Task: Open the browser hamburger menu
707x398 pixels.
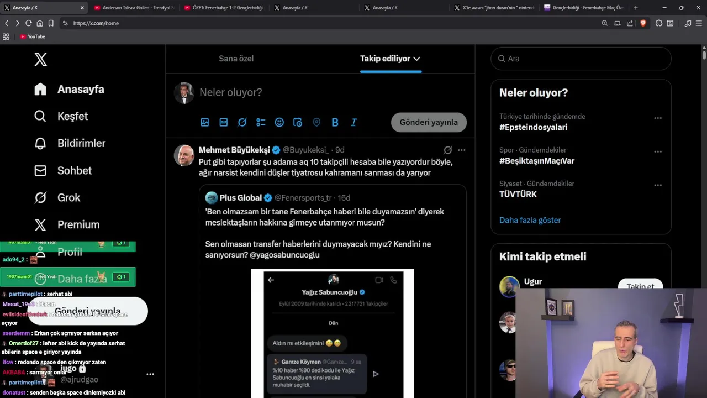Action: (699, 23)
